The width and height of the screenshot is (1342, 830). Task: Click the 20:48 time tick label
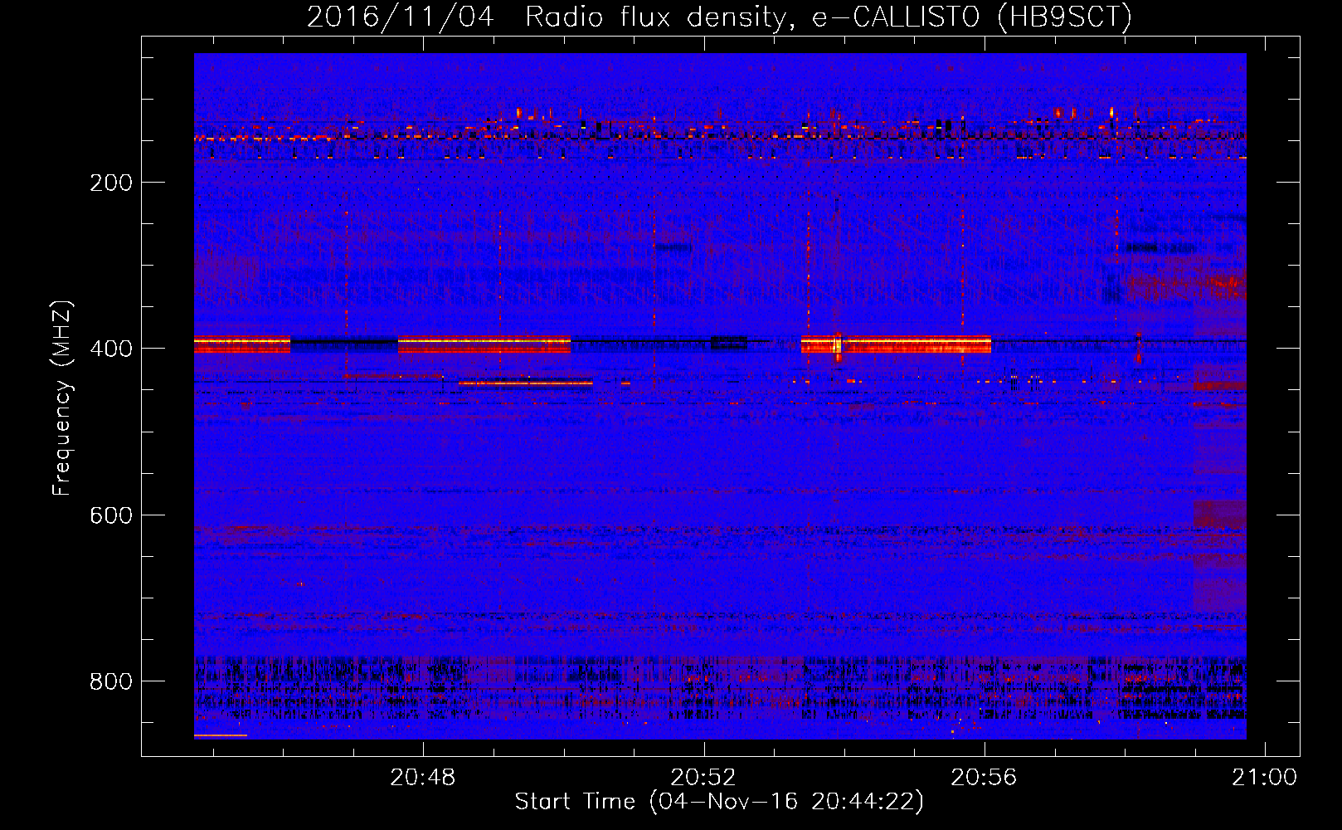(423, 777)
